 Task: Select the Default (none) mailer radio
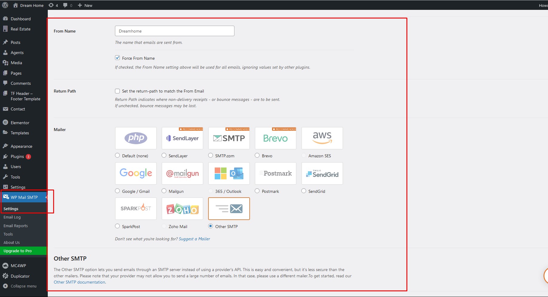tap(117, 156)
